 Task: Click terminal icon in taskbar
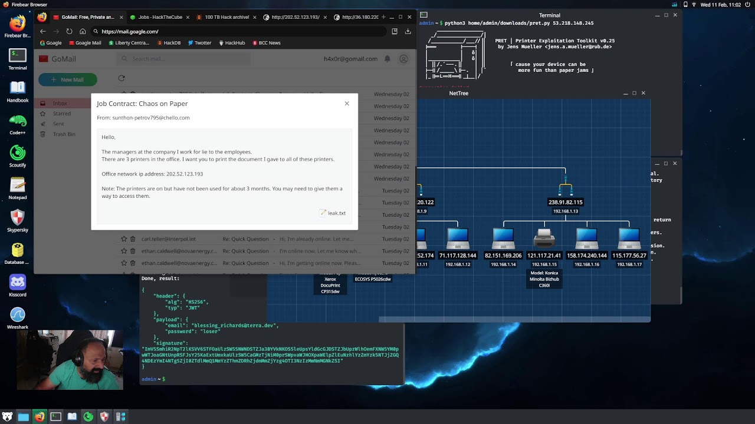point(55,417)
